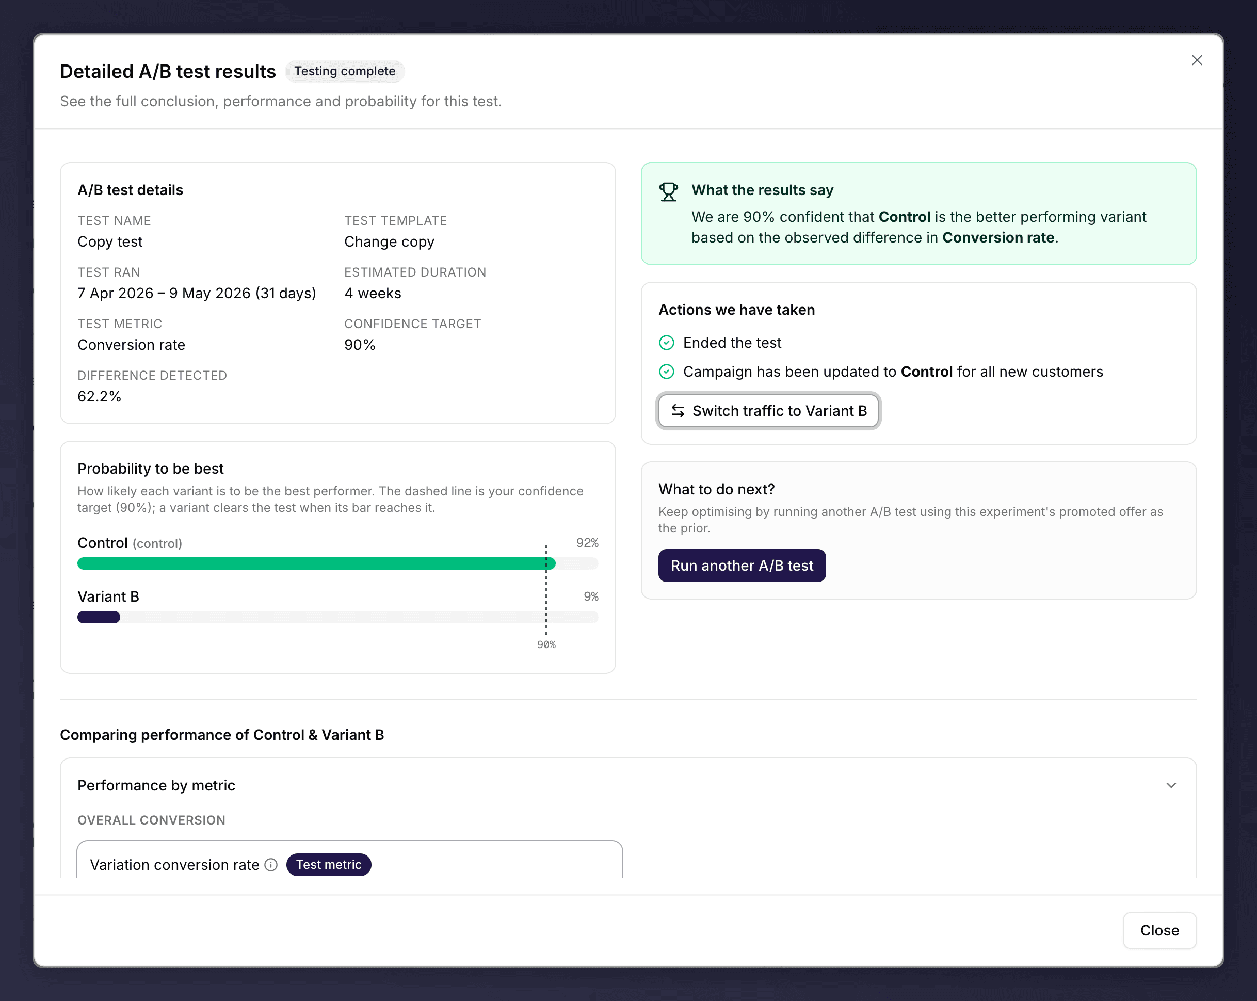Click the 'Performance by metric' heading
The image size is (1257, 1001).
coord(156,785)
